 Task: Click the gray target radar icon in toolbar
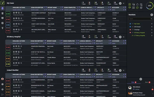141,8
